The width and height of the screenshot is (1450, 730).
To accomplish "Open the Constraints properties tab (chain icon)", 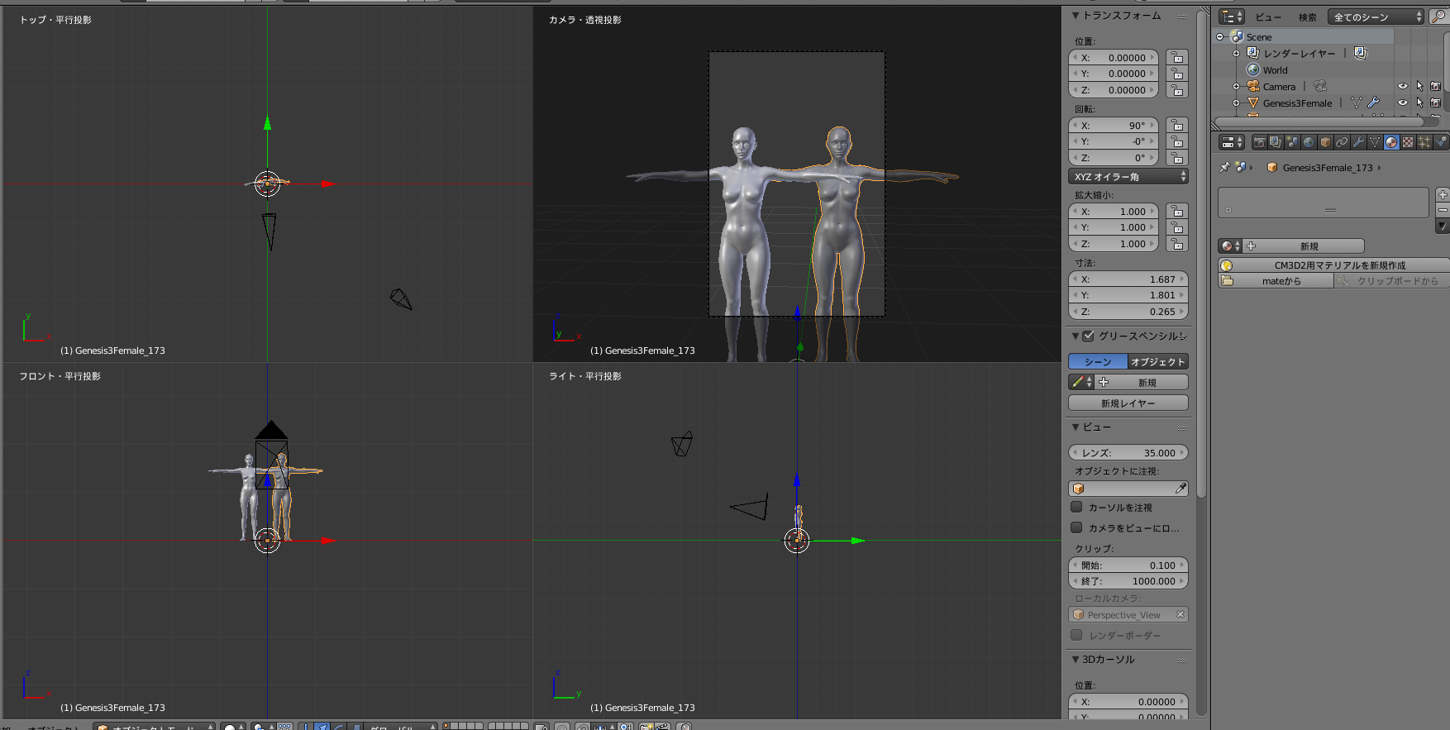I will [1342, 142].
